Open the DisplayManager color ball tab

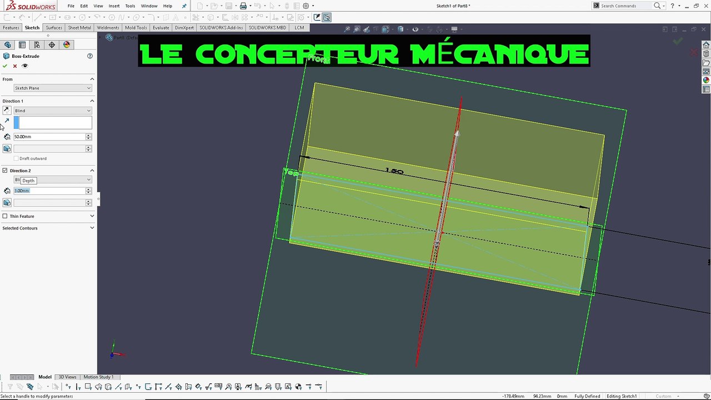67,44
